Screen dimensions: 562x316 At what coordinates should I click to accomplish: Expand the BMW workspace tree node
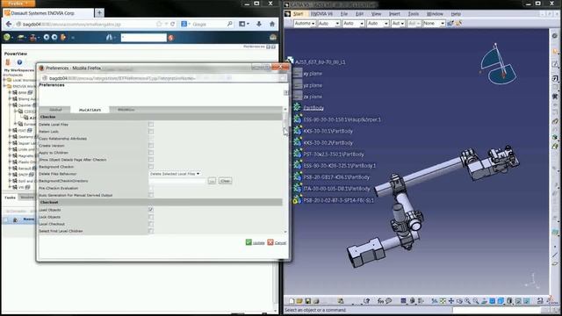coord(10,92)
